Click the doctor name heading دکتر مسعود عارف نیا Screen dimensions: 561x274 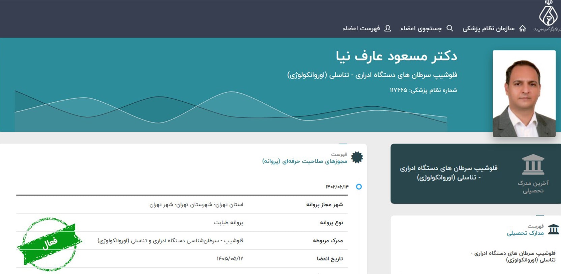coord(396,56)
